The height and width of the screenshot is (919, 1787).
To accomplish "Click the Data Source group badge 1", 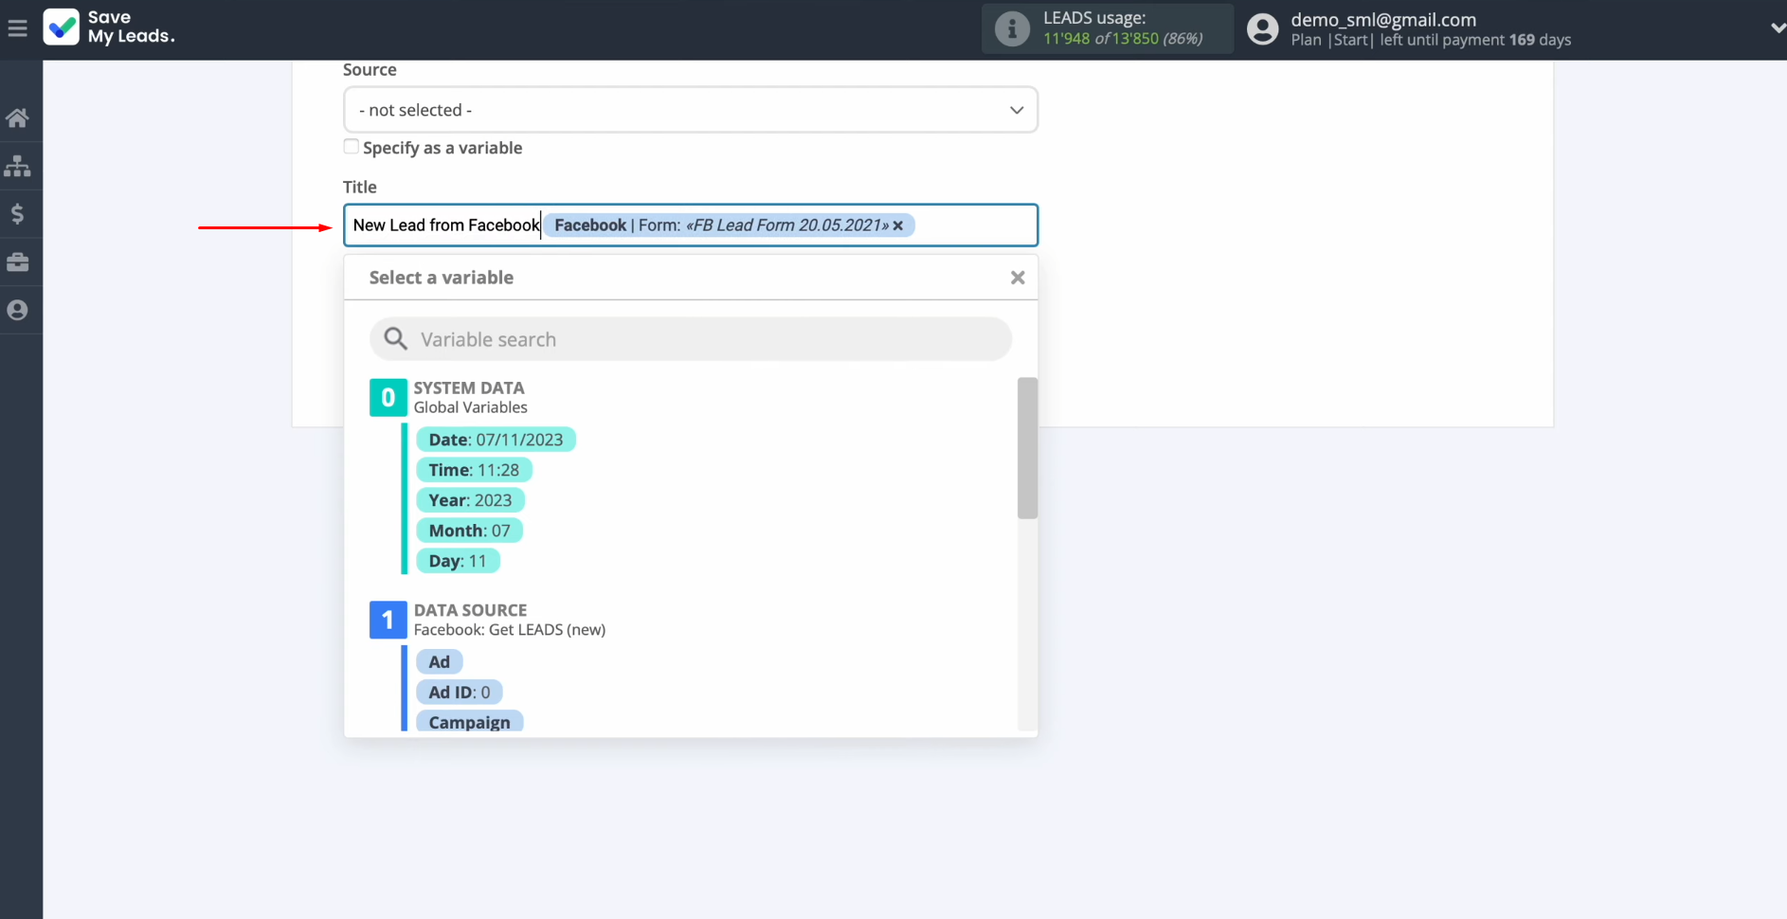I will [388, 621].
